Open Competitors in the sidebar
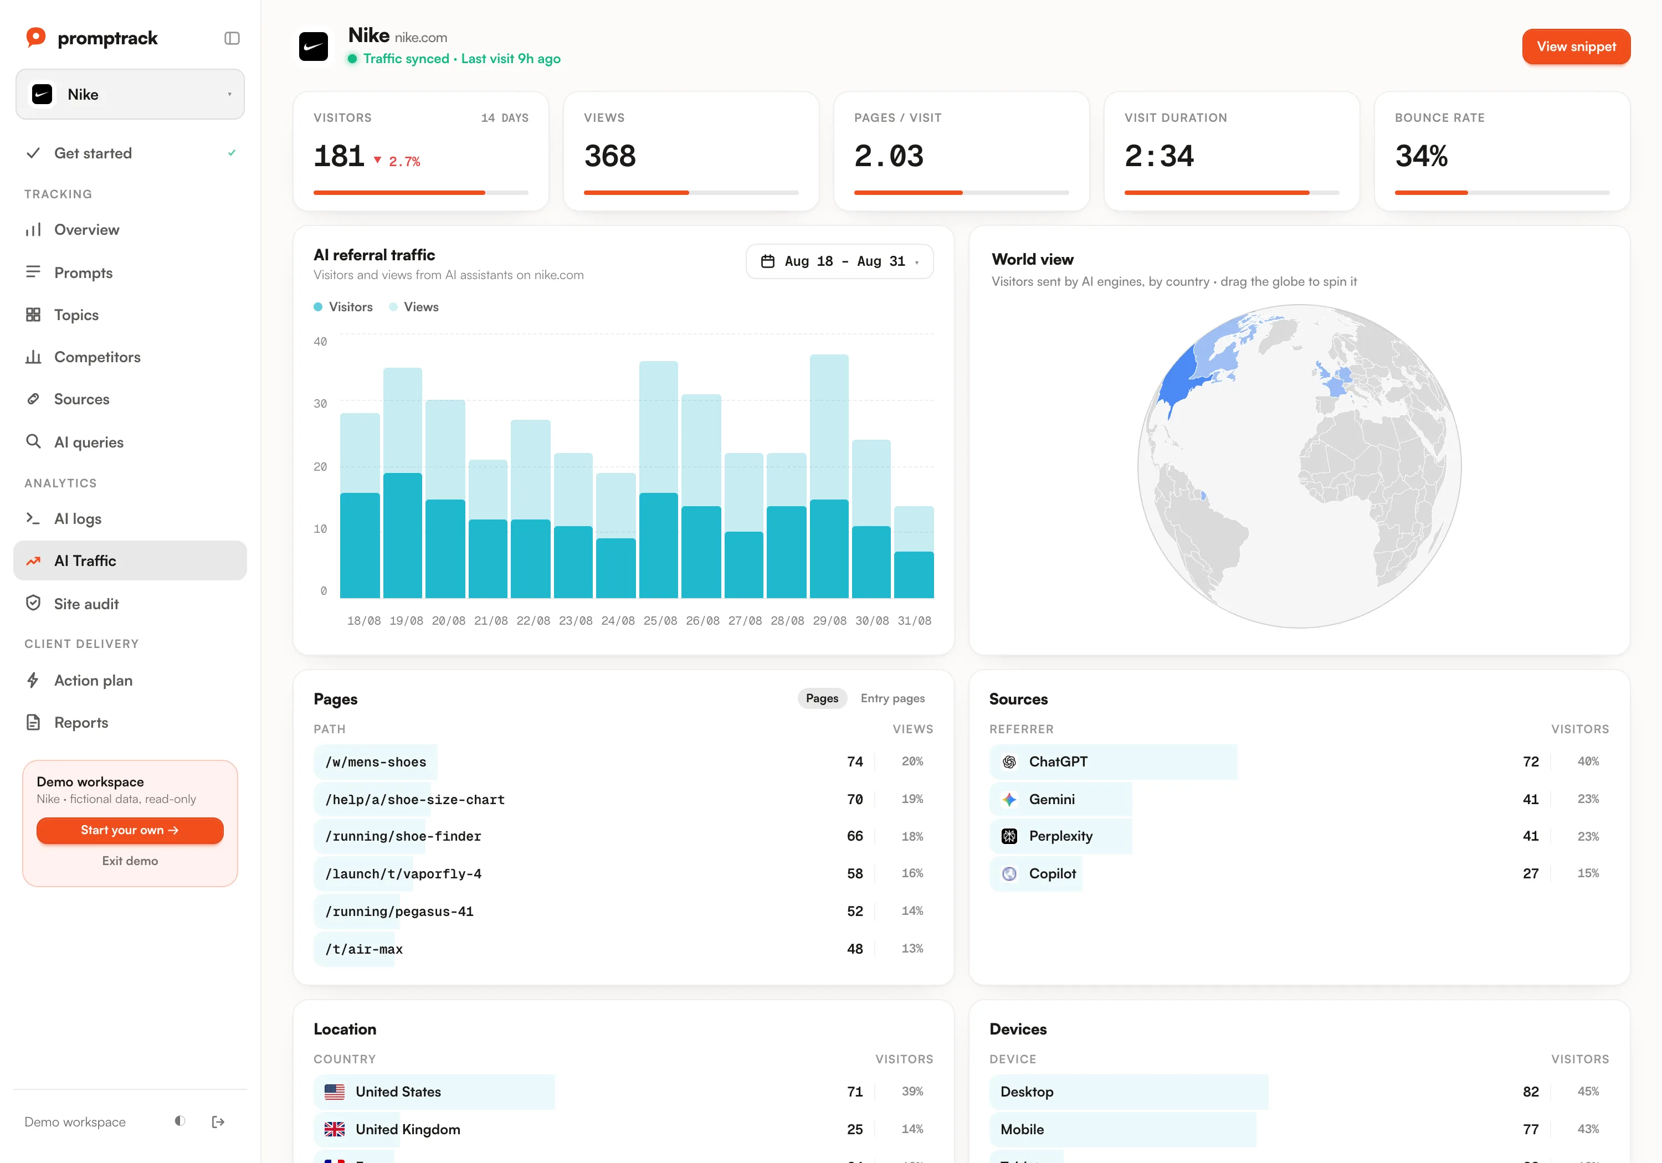The height and width of the screenshot is (1163, 1662). coord(130,357)
